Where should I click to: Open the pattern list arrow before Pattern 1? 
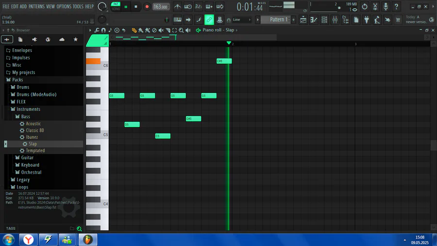click(x=257, y=20)
